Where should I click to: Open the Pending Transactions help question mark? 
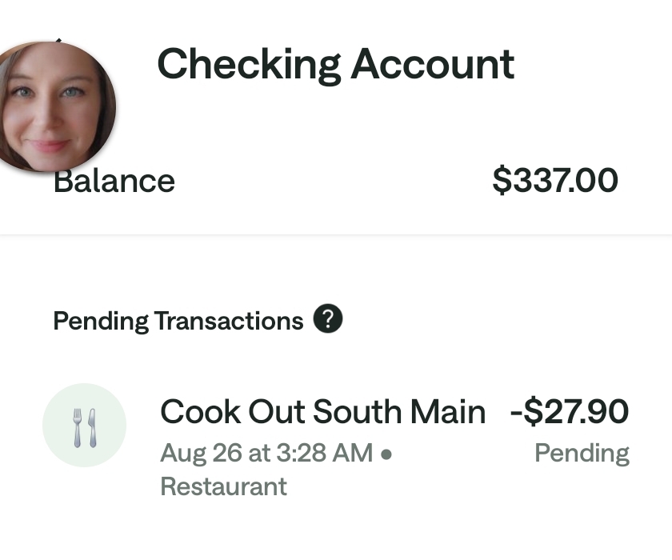pos(328,319)
